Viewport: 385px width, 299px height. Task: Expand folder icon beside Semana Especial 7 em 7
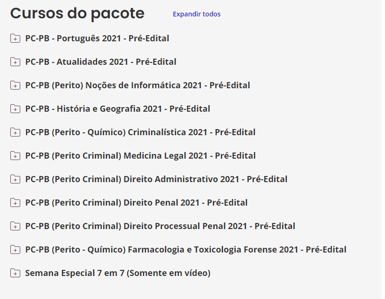tap(15, 273)
